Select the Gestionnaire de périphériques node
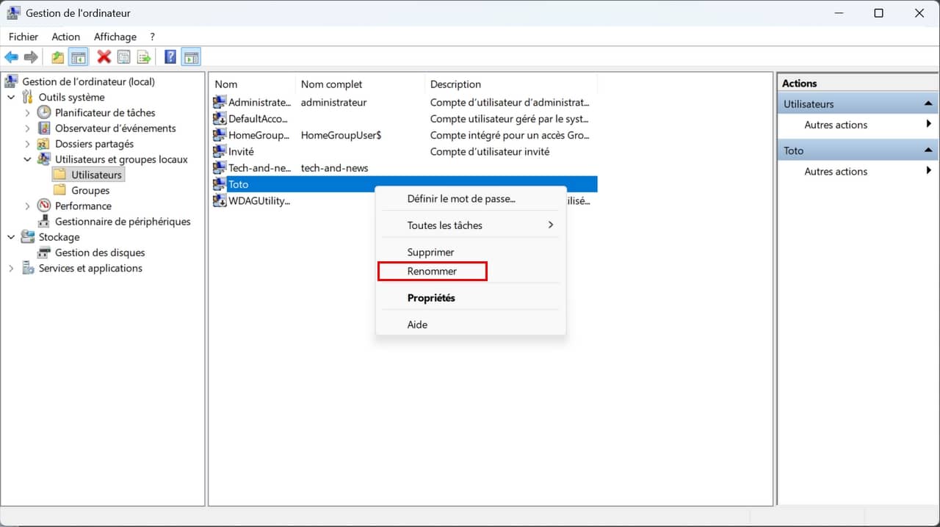The image size is (940, 527). [123, 222]
